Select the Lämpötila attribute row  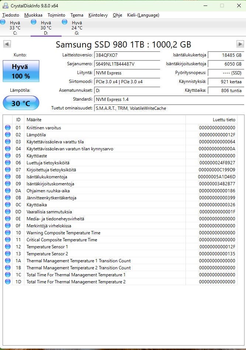(120, 134)
